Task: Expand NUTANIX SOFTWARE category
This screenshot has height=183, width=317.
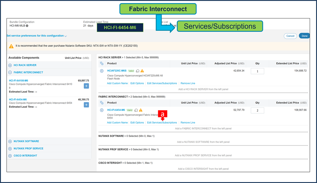Action: coord(10,142)
